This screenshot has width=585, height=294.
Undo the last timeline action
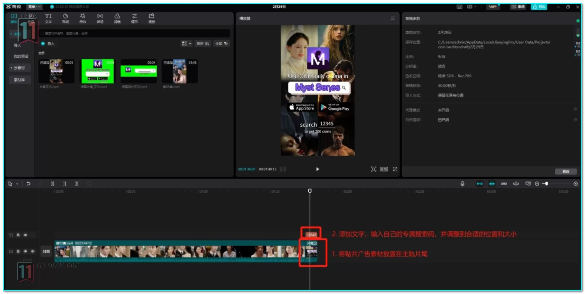(x=28, y=184)
